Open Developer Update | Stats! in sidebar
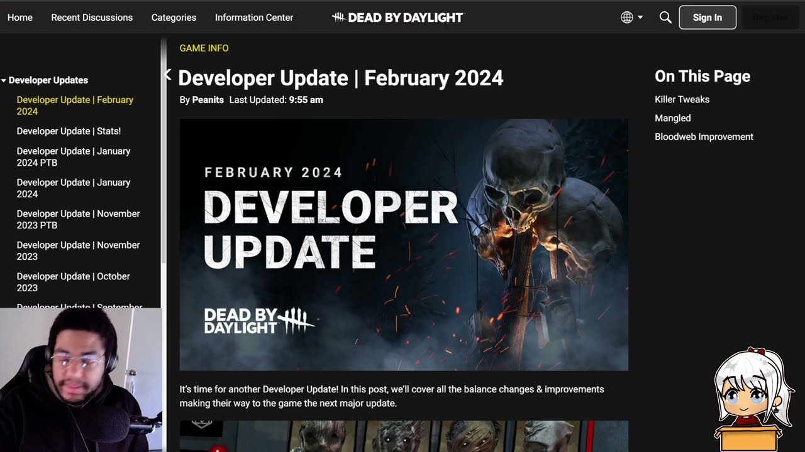805x452 pixels. pos(69,131)
